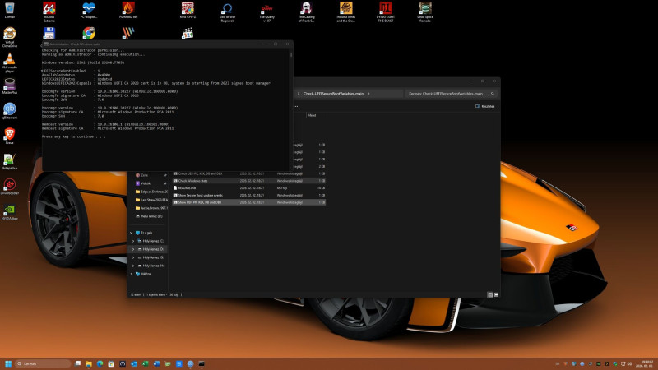Open the Részletek details pane button
Image resolution: width=658 pixels, height=370 pixels.
tap(485, 106)
